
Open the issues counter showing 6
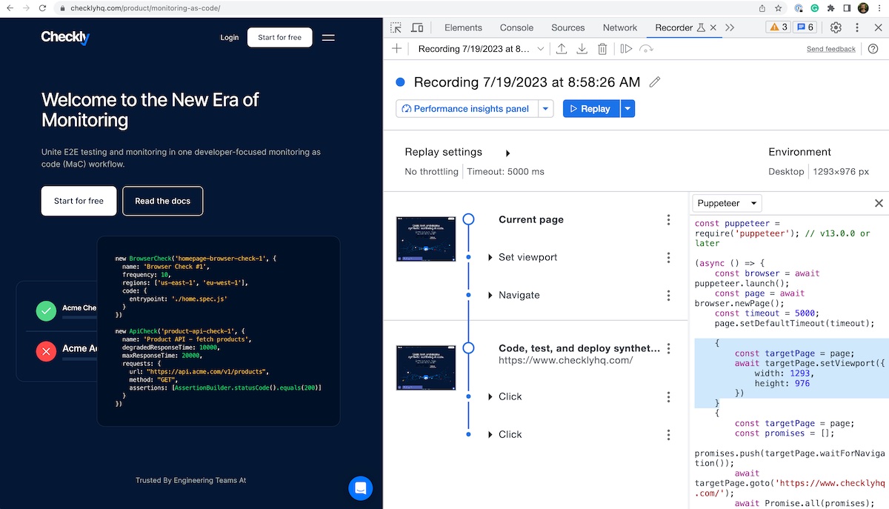[805, 27]
